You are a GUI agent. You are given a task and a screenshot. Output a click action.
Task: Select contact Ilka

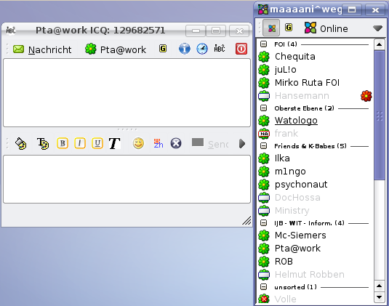[x=282, y=158]
